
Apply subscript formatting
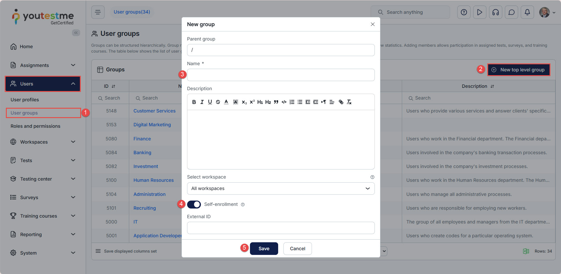pos(244,102)
